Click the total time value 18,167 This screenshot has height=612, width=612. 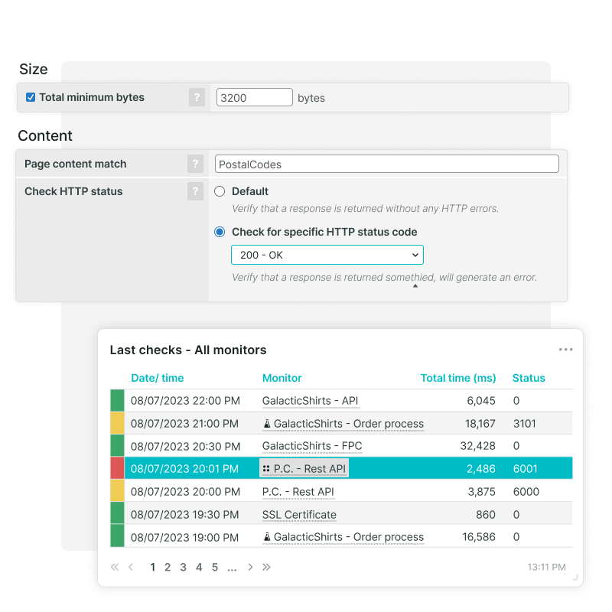coord(480,424)
